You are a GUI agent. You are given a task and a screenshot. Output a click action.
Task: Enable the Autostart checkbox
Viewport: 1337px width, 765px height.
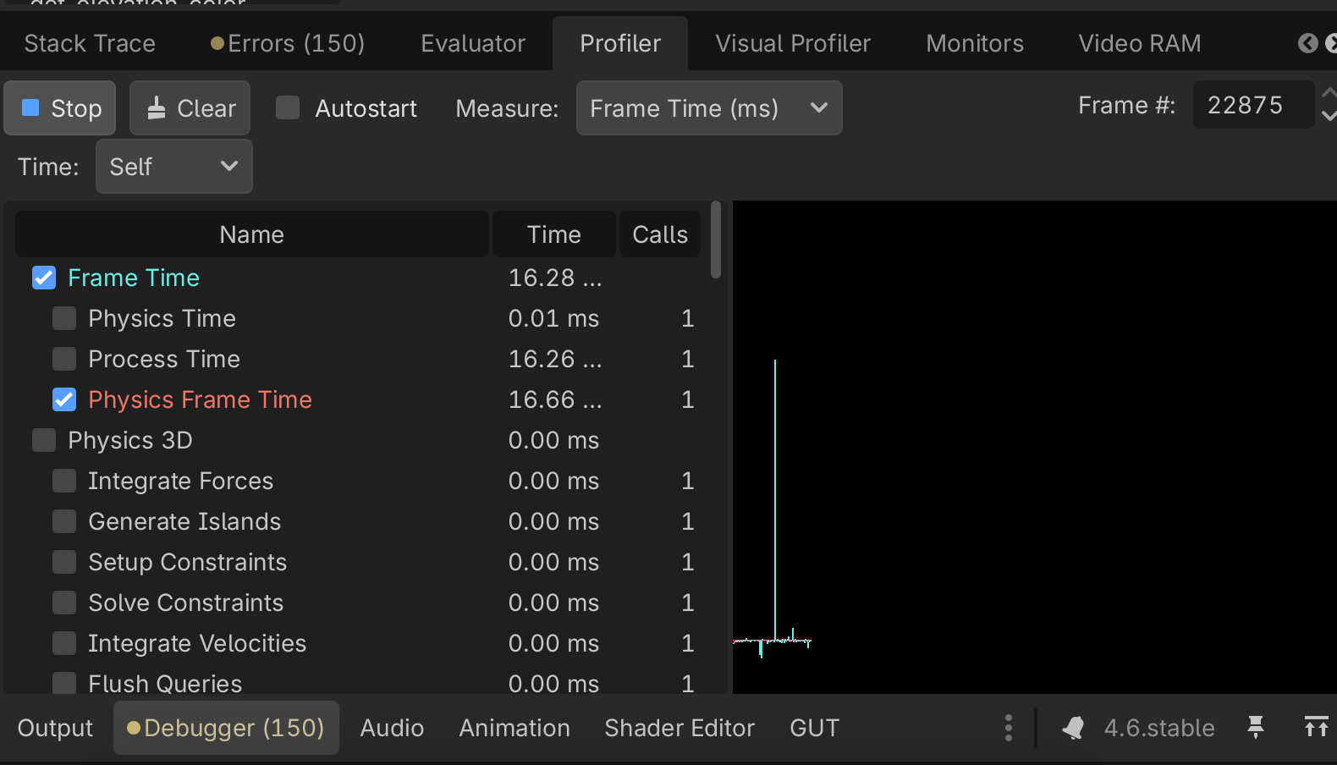(x=288, y=107)
